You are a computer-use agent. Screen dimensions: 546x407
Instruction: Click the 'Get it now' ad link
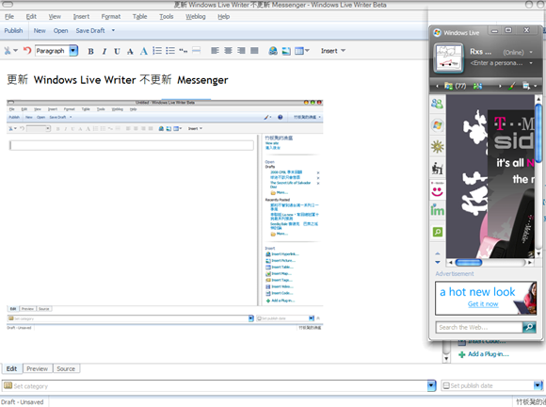coord(483,304)
